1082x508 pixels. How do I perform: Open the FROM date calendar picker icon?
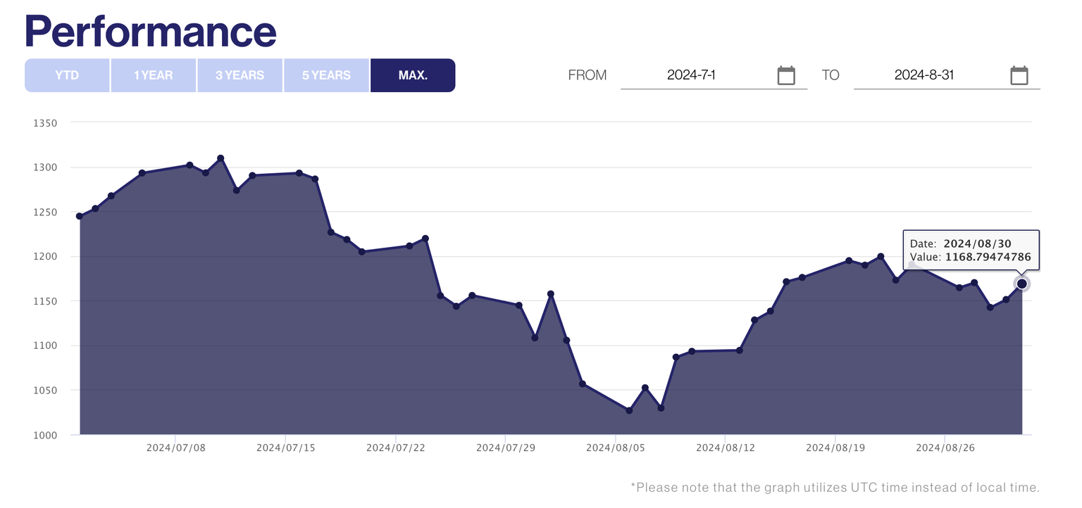pos(787,75)
